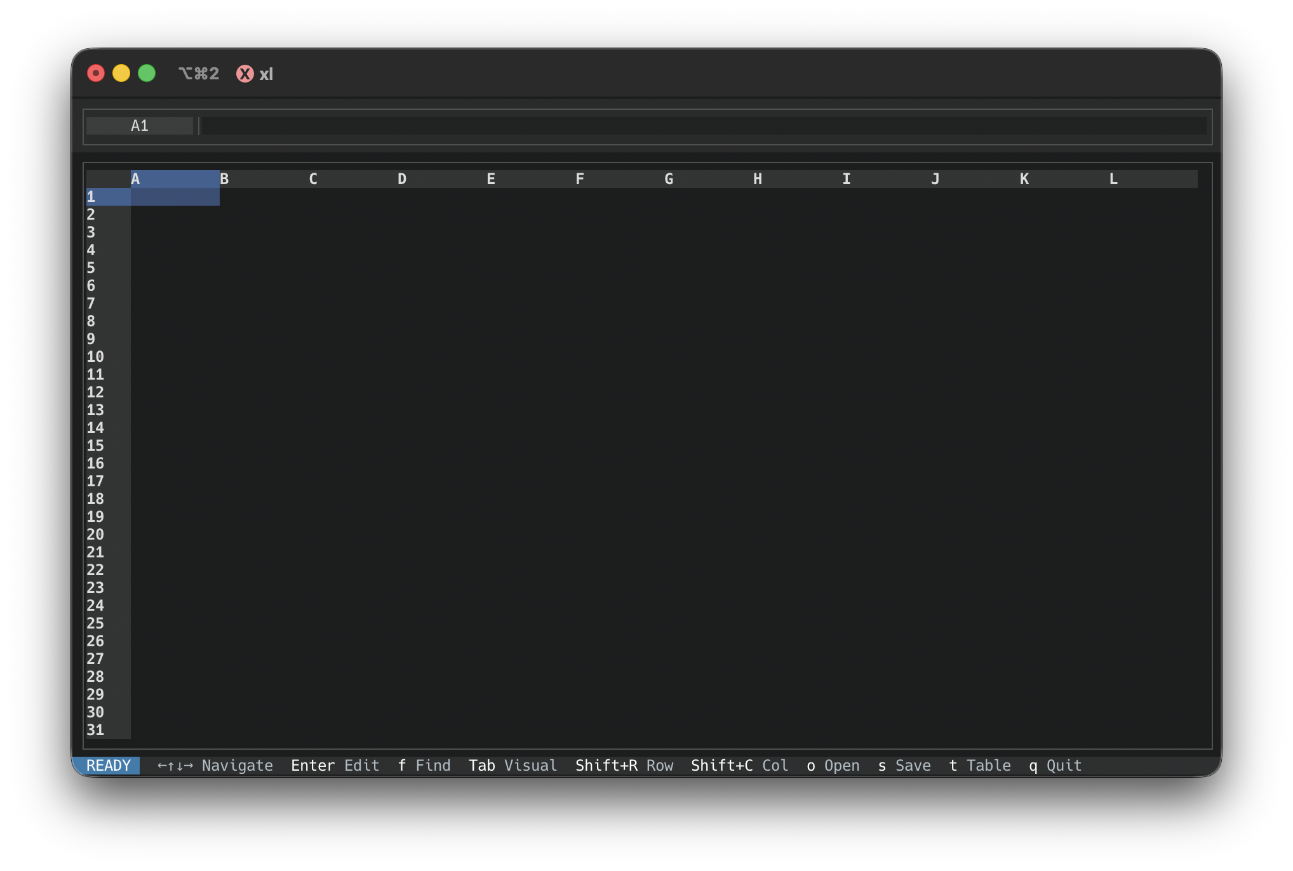Click the f Find shortcut hint
Viewport: 1293px width, 871px height.
coord(424,766)
